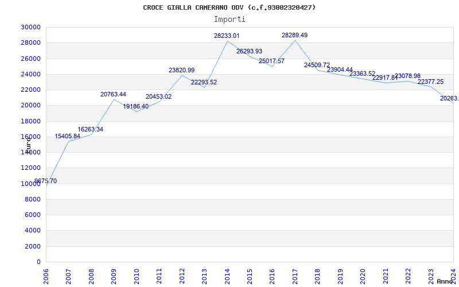Click the y-axis value 24000
This screenshot has width=459, height=287.
coord(31,74)
